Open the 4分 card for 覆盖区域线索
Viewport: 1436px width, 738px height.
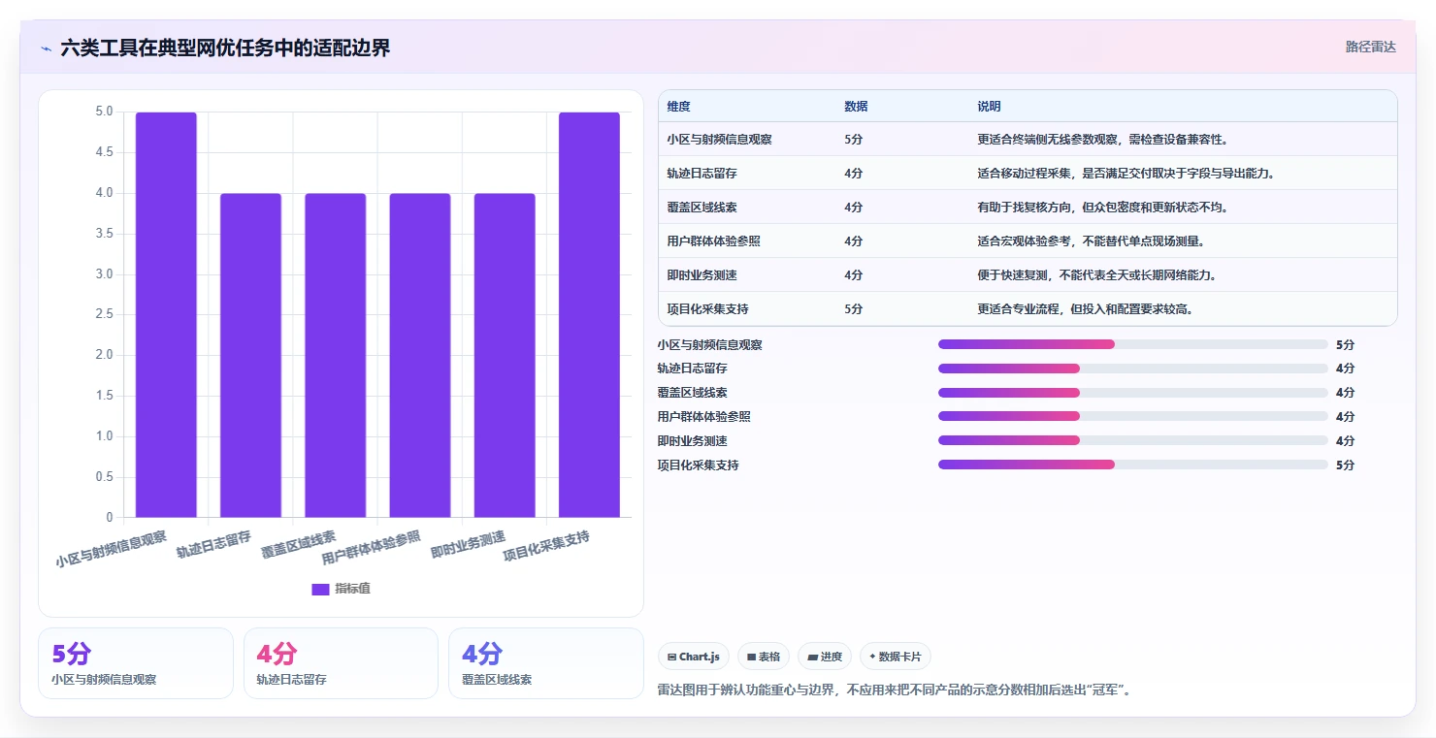(x=546, y=663)
